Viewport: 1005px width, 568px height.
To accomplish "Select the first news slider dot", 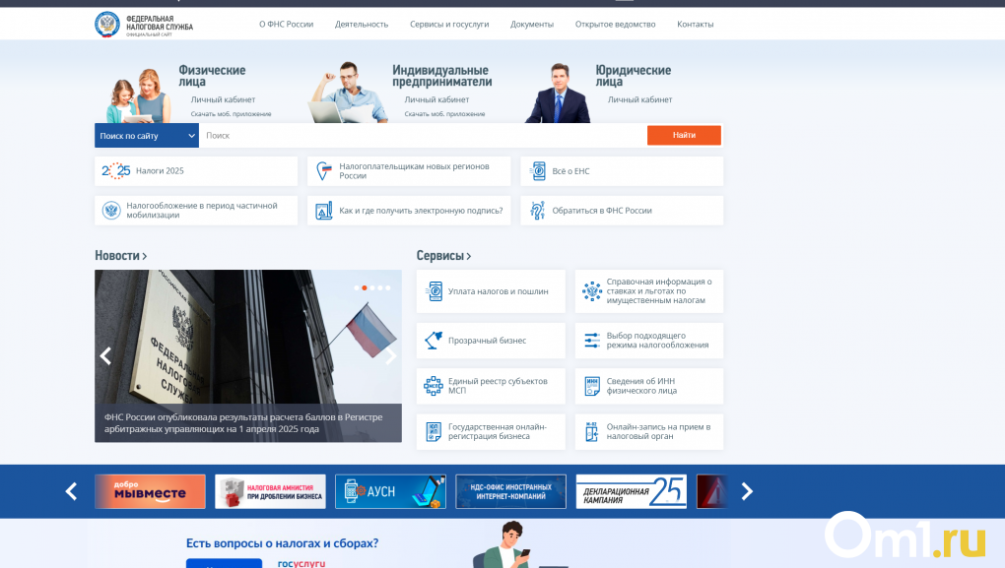I will (357, 287).
